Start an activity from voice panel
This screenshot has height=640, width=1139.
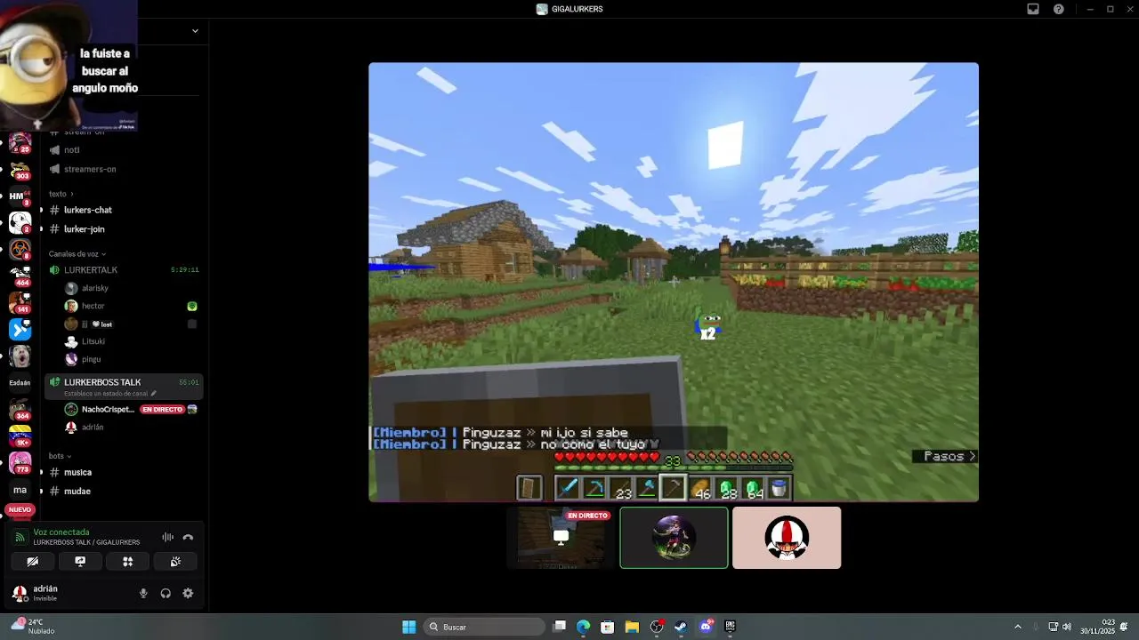point(127,561)
